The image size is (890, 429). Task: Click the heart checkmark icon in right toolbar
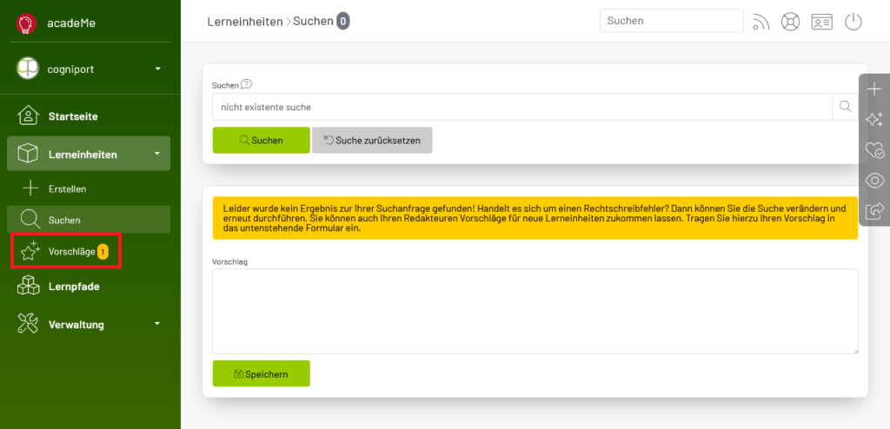(874, 150)
